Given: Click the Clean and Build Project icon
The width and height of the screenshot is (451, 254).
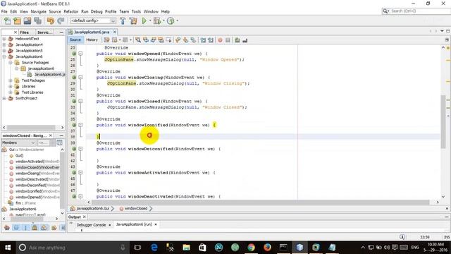Looking at the screenshot, I should pyautogui.click(x=133, y=20).
